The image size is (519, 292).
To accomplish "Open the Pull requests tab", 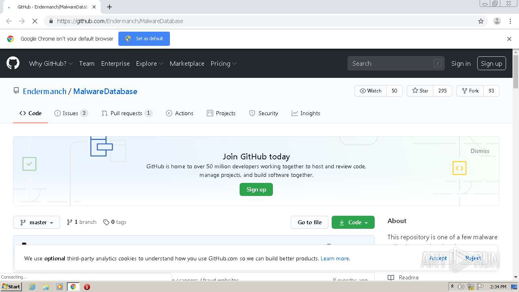I will pyautogui.click(x=126, y=113).
